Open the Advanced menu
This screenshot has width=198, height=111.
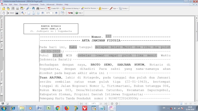(50, 4)
